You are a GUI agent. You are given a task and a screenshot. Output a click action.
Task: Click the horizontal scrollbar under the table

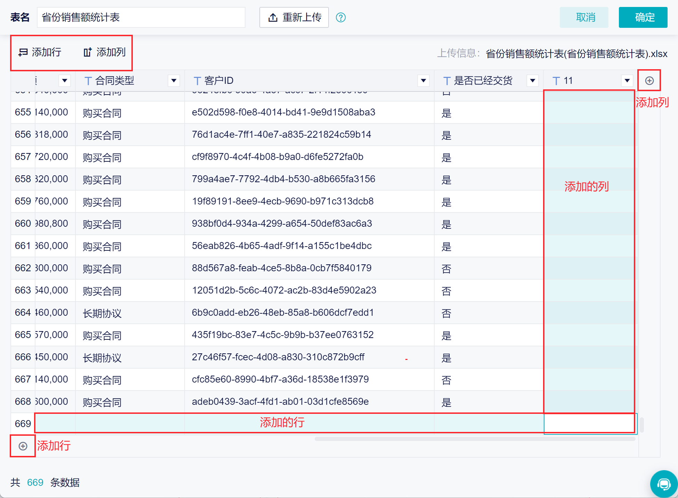(475, 439)
